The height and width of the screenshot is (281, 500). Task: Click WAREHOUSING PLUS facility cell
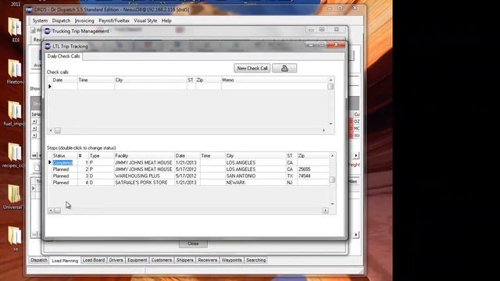(144, 176)
